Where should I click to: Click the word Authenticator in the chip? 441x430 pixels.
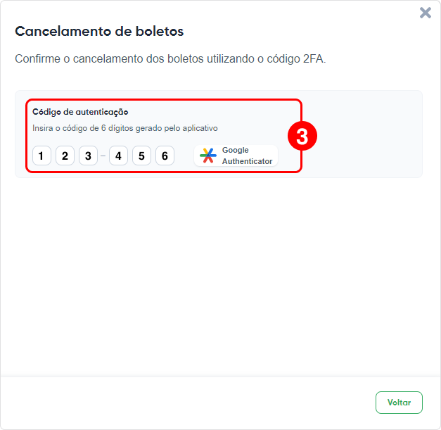pyautogui.click(x=247, y=161)
